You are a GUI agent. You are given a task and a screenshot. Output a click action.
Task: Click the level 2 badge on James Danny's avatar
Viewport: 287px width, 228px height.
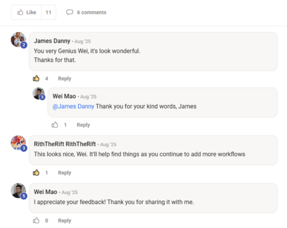click(x=24, y=45)
